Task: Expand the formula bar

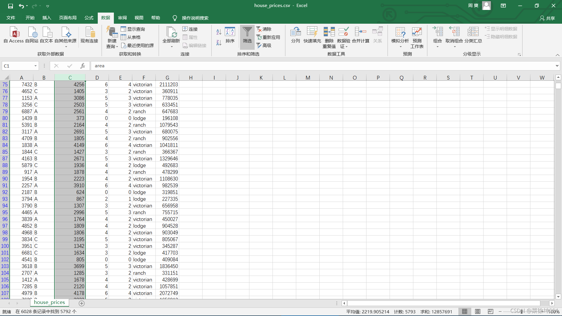Action: point(557,66)
